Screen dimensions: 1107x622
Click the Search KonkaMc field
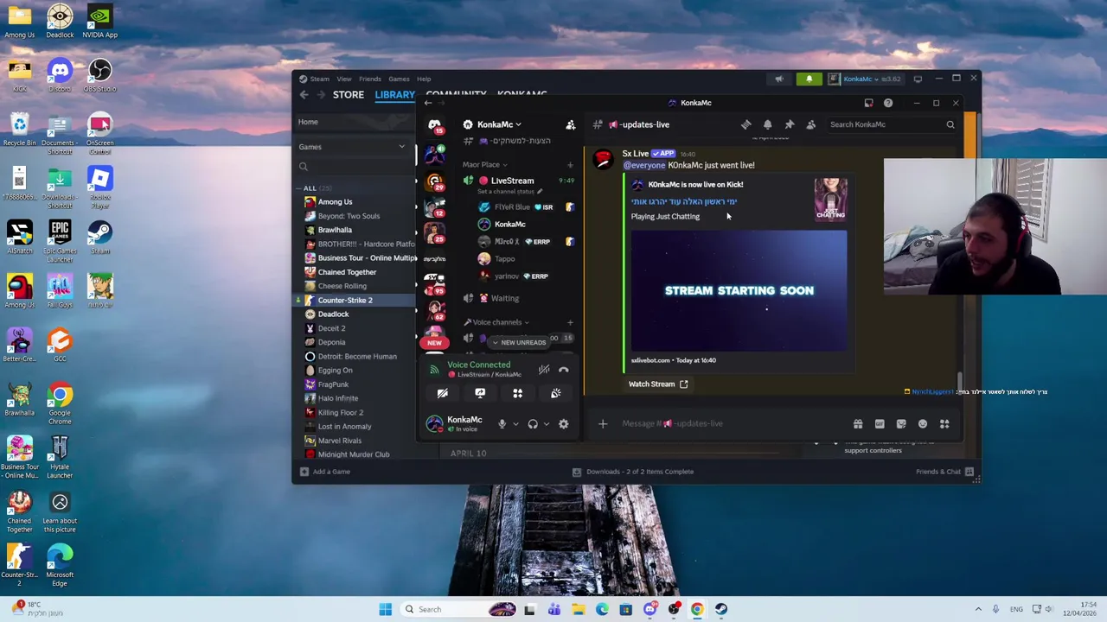[891, 124]
